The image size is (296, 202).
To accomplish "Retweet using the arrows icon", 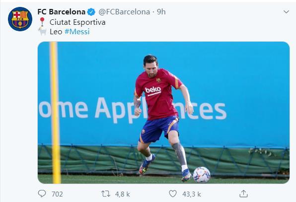I will (106, 194).
